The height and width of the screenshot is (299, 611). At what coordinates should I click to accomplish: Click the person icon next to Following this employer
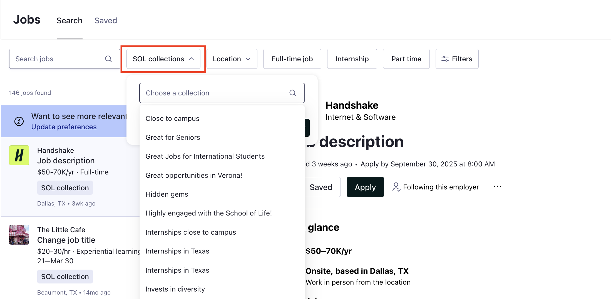396,187
